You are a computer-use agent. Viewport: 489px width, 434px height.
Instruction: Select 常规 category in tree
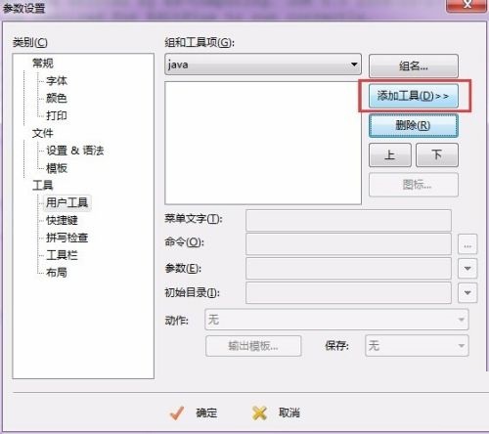click(43, 64)
